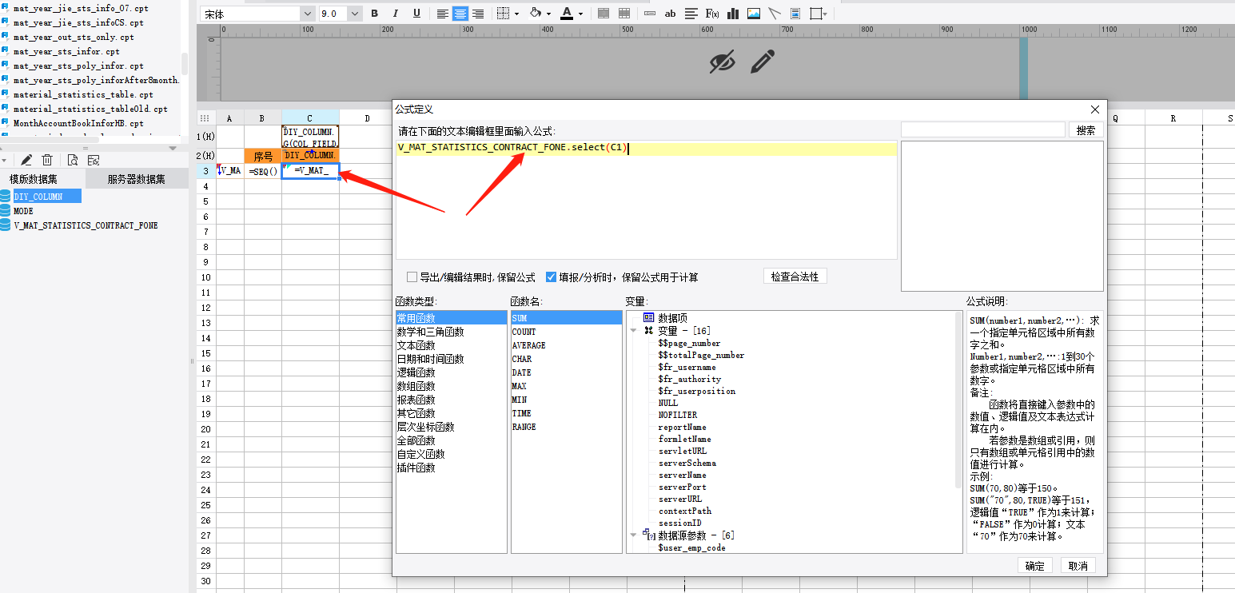Click in the formula text editor
This screenshot has height=593, width=1235.
646,200
